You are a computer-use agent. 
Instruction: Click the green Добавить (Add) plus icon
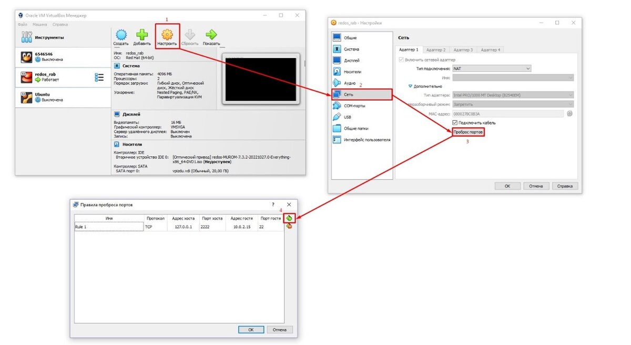point(143,35)
